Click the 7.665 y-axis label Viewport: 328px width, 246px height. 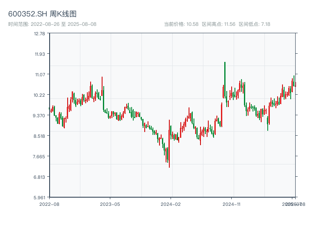point(40,156)
